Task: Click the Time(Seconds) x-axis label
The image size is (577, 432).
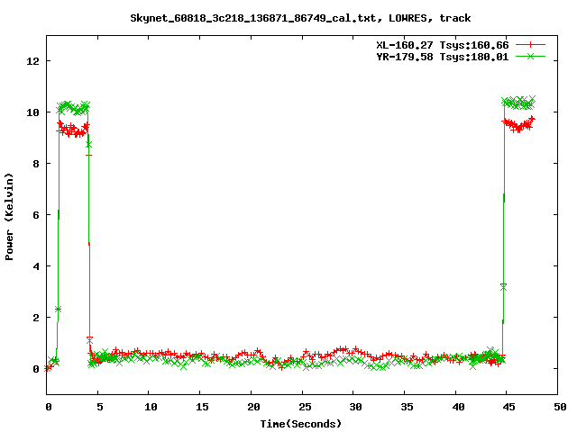Action: point(300,424)
